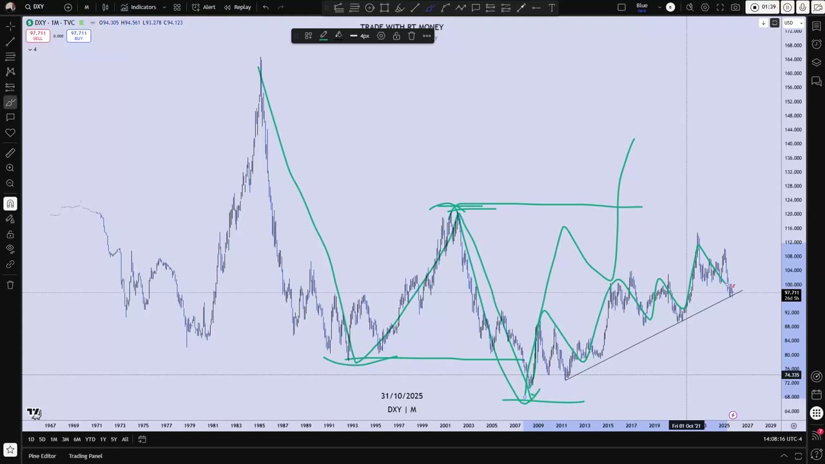Screen dimensions: 825x464
Task: Create an Alert
Action: (x=204, y=7)
